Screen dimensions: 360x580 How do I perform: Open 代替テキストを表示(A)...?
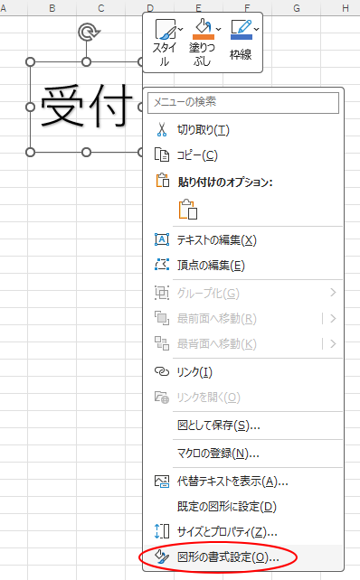click(232, 482)
